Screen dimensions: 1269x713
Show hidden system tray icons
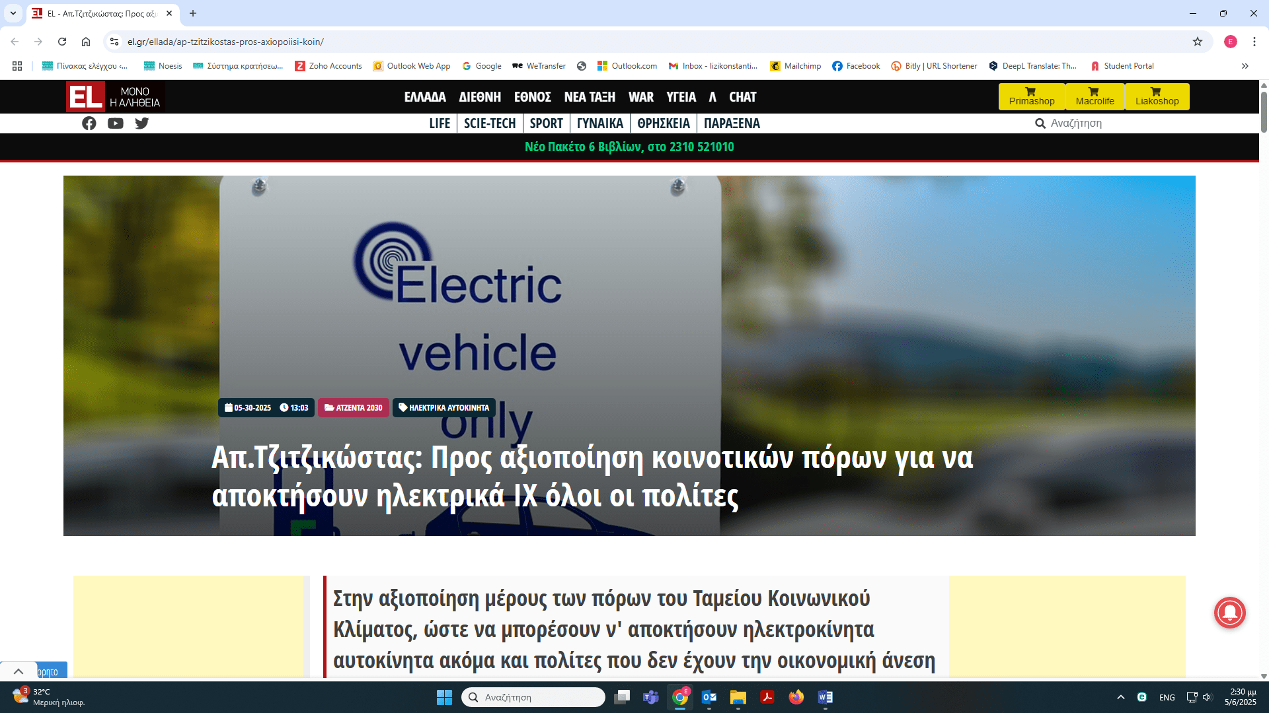coord(1121,697)
